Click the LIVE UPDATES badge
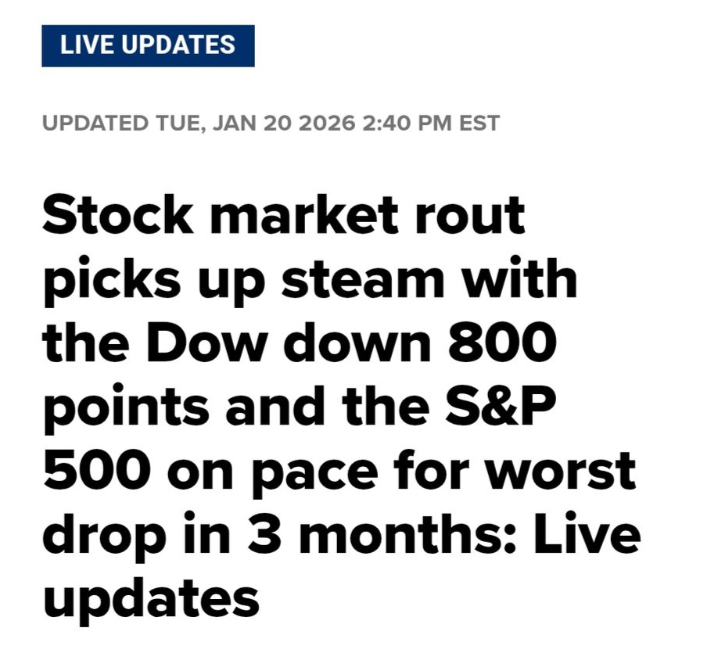The image size is (718, 653). click(x=148, y=45)
